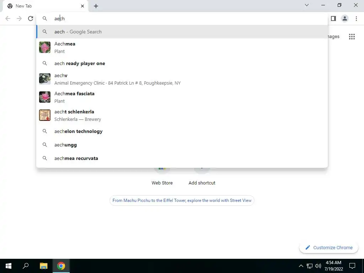Pick the aechv Animal Emergency Clinic suggestion

coord(182,79)
